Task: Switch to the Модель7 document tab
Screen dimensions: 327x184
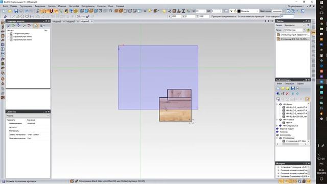Action: click(x=71, y=21)
